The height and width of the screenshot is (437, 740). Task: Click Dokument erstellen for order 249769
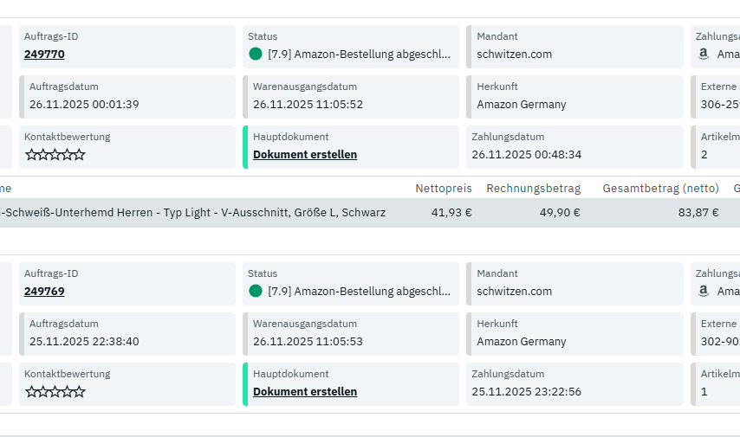click(x=305, y=391)
